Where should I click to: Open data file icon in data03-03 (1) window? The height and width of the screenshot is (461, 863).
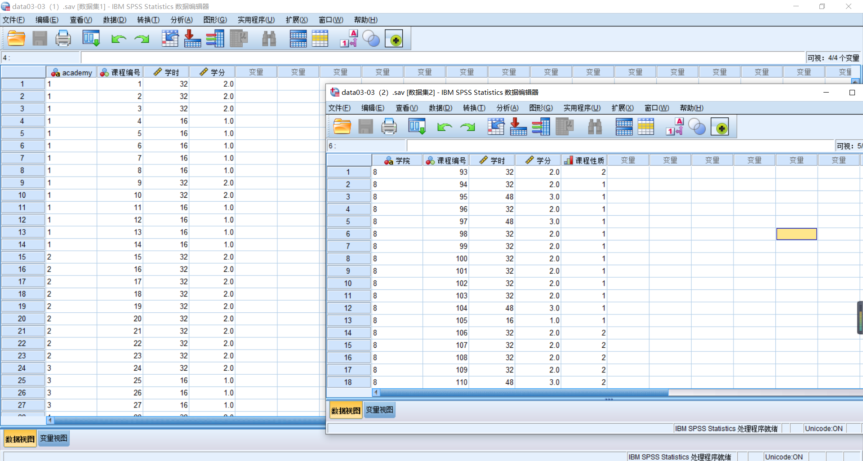pyautogui.click(x=17, y=39)
